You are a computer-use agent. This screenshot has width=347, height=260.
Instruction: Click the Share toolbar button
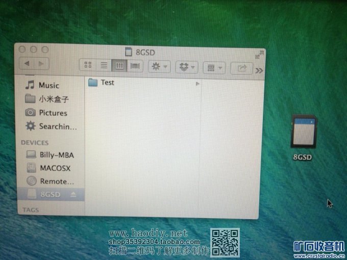coord(241,68)
